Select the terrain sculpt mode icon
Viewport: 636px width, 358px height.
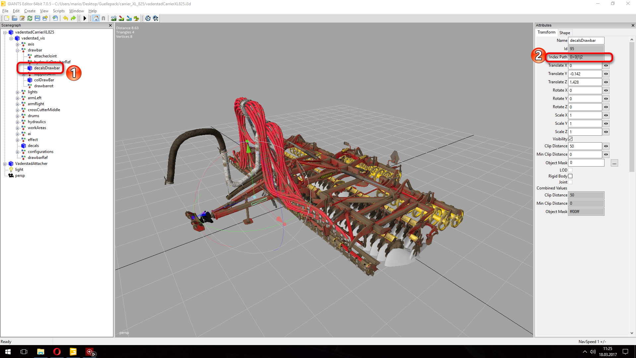pos(114,18)
